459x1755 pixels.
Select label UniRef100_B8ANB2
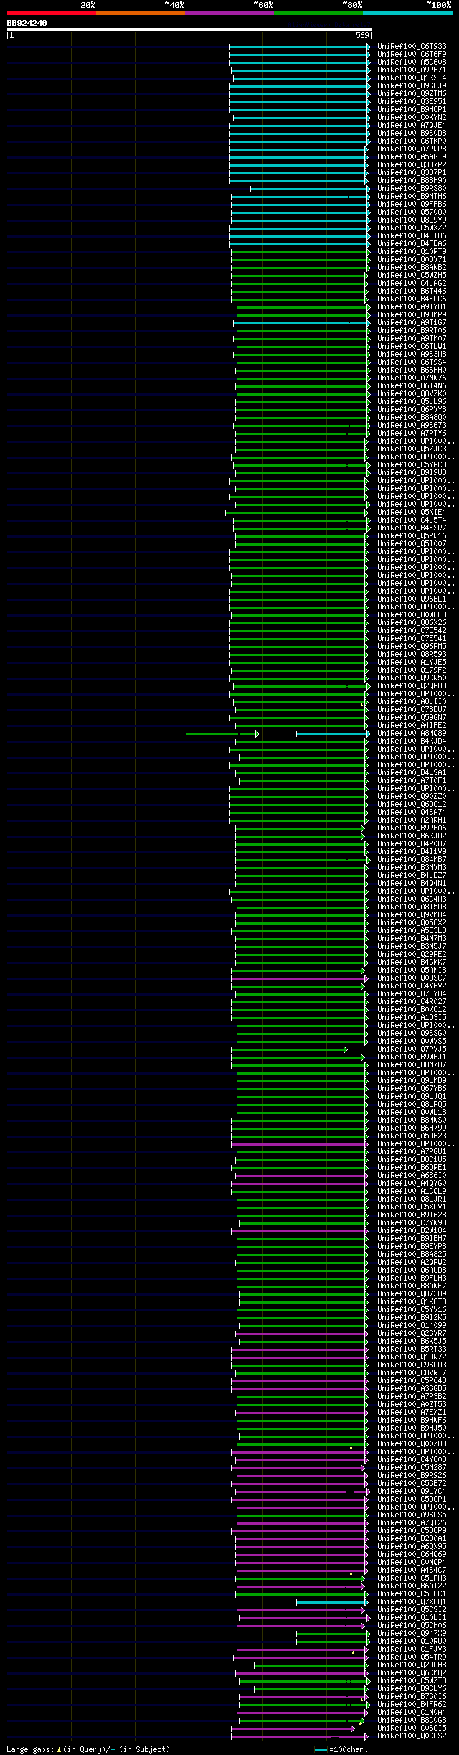(x=412, y=267)
